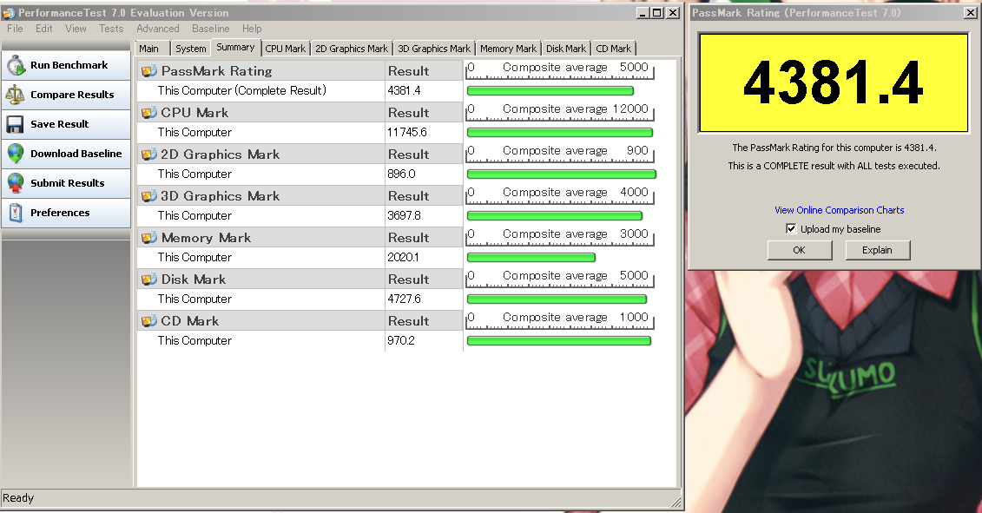The width and height of the screenshot is (982, 513).
Task: Click the Compare Results scales icon
Action: click(15, 95)
